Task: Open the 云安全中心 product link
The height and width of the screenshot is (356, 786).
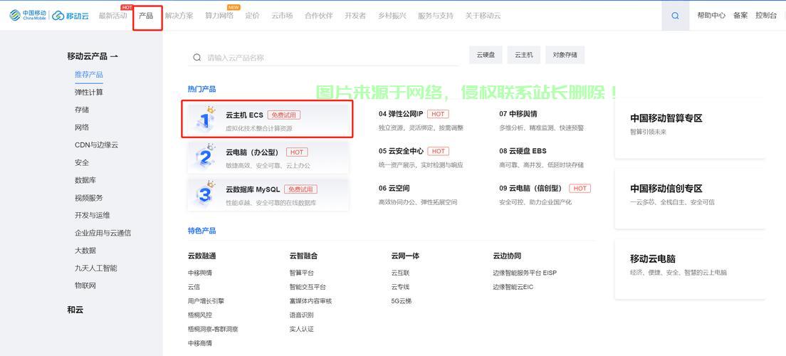Action: (405, 151)
